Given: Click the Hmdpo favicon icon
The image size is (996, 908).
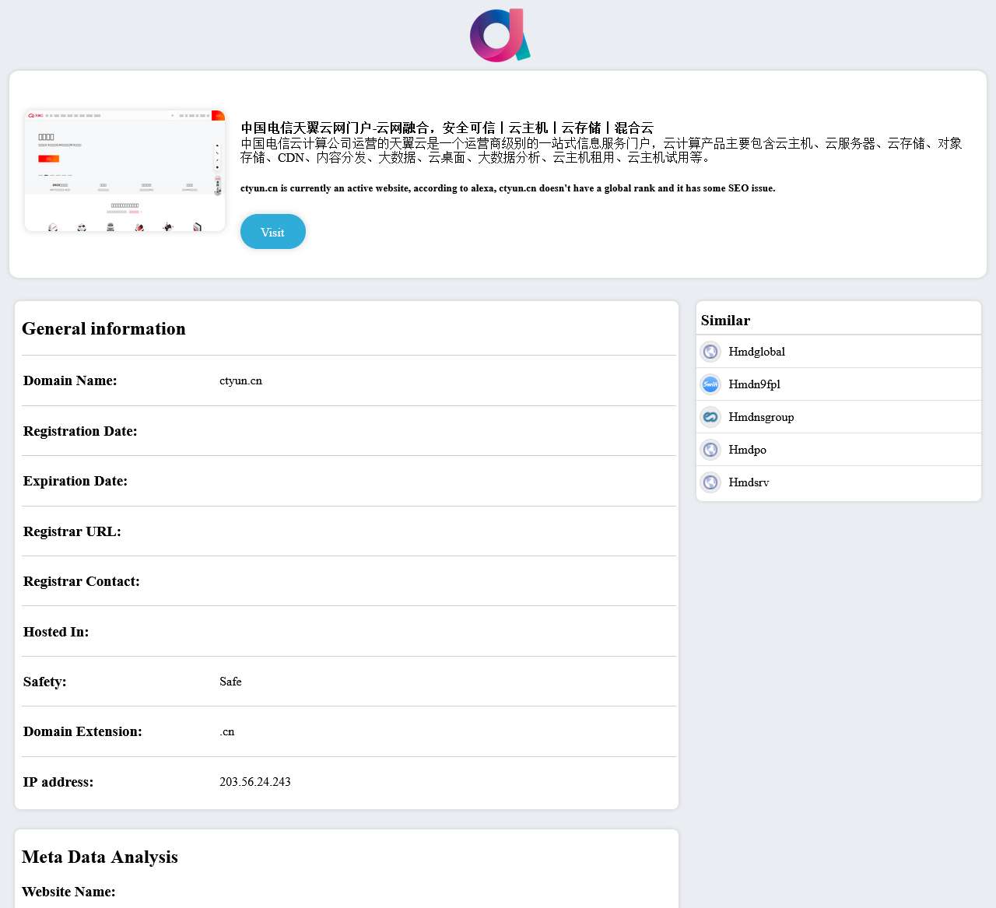Looking at the screenshot, I should click(710, 450).
